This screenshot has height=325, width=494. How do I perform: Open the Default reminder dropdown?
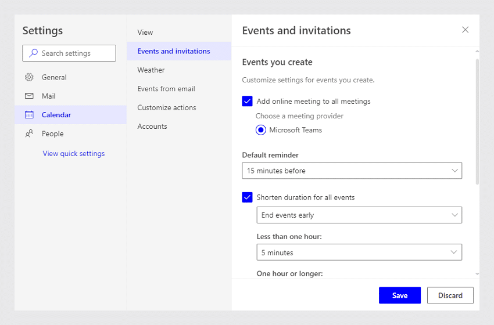[x=352, y=171]
